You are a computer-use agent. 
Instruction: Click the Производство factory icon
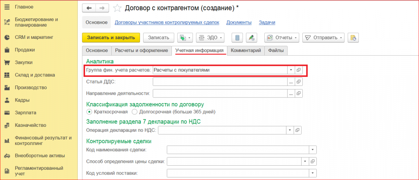[7, 88]
